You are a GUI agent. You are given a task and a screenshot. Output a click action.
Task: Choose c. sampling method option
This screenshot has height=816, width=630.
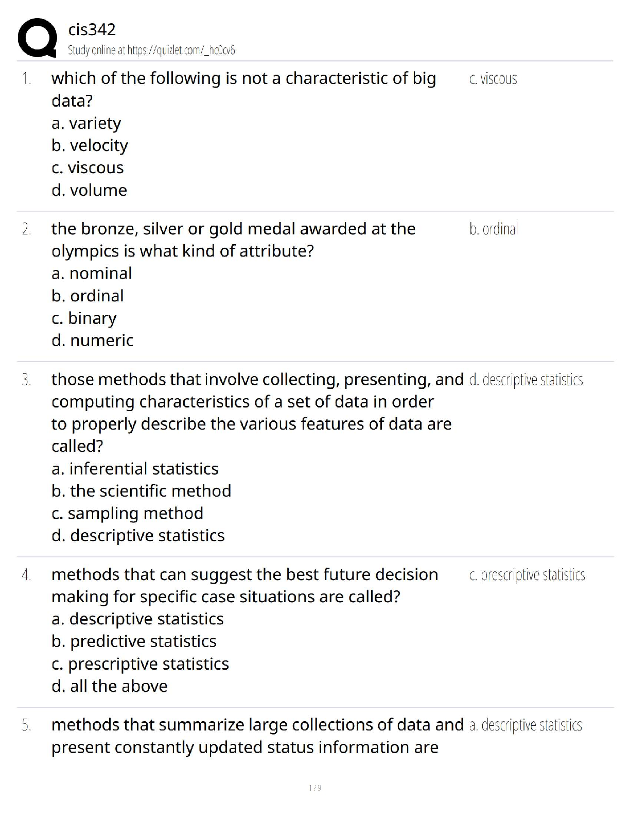[127, 513]
